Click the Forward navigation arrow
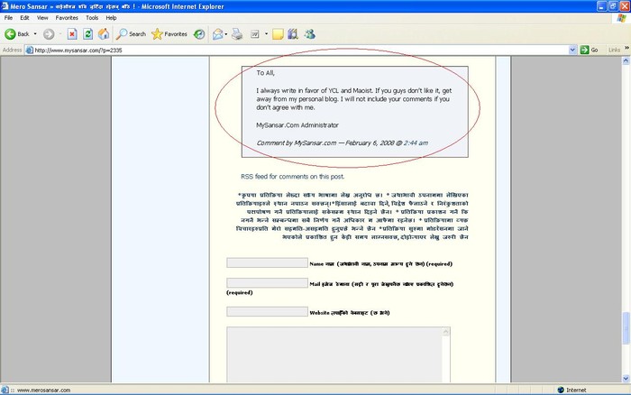The image size is (631, 395). 49,33
